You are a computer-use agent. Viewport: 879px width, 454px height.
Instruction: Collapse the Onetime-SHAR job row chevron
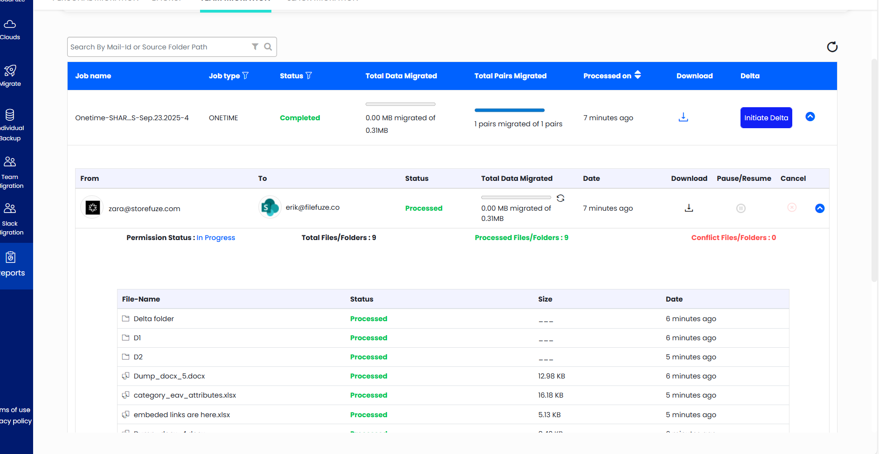810,117
